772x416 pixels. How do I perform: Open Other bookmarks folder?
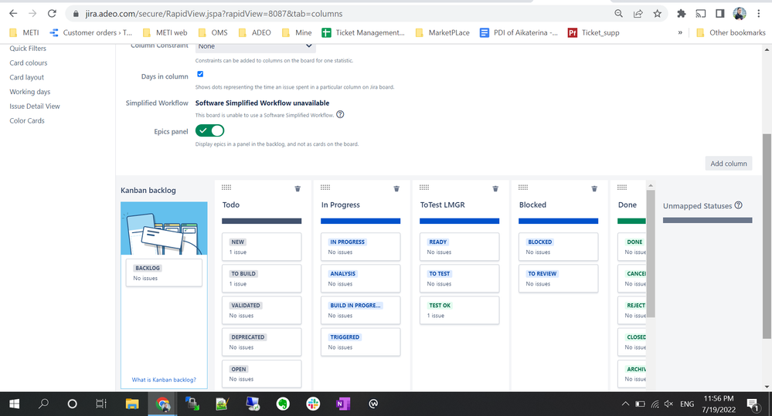pos(731,32)
